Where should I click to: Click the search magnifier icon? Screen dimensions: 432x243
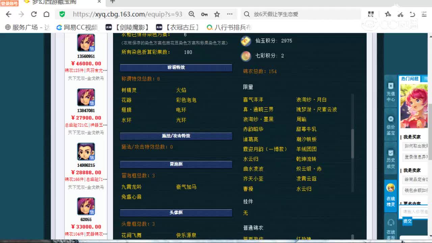247,14
